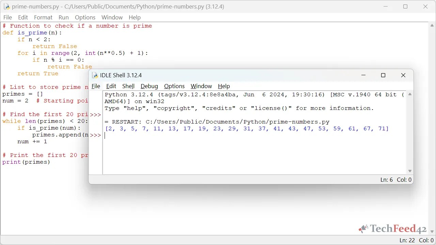Click the shell scrollbar down arrow

point(410,171)
